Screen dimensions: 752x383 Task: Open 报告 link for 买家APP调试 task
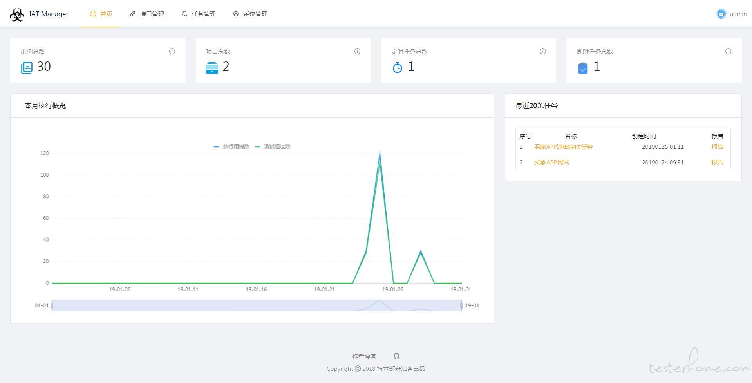[x=717, y=163]
